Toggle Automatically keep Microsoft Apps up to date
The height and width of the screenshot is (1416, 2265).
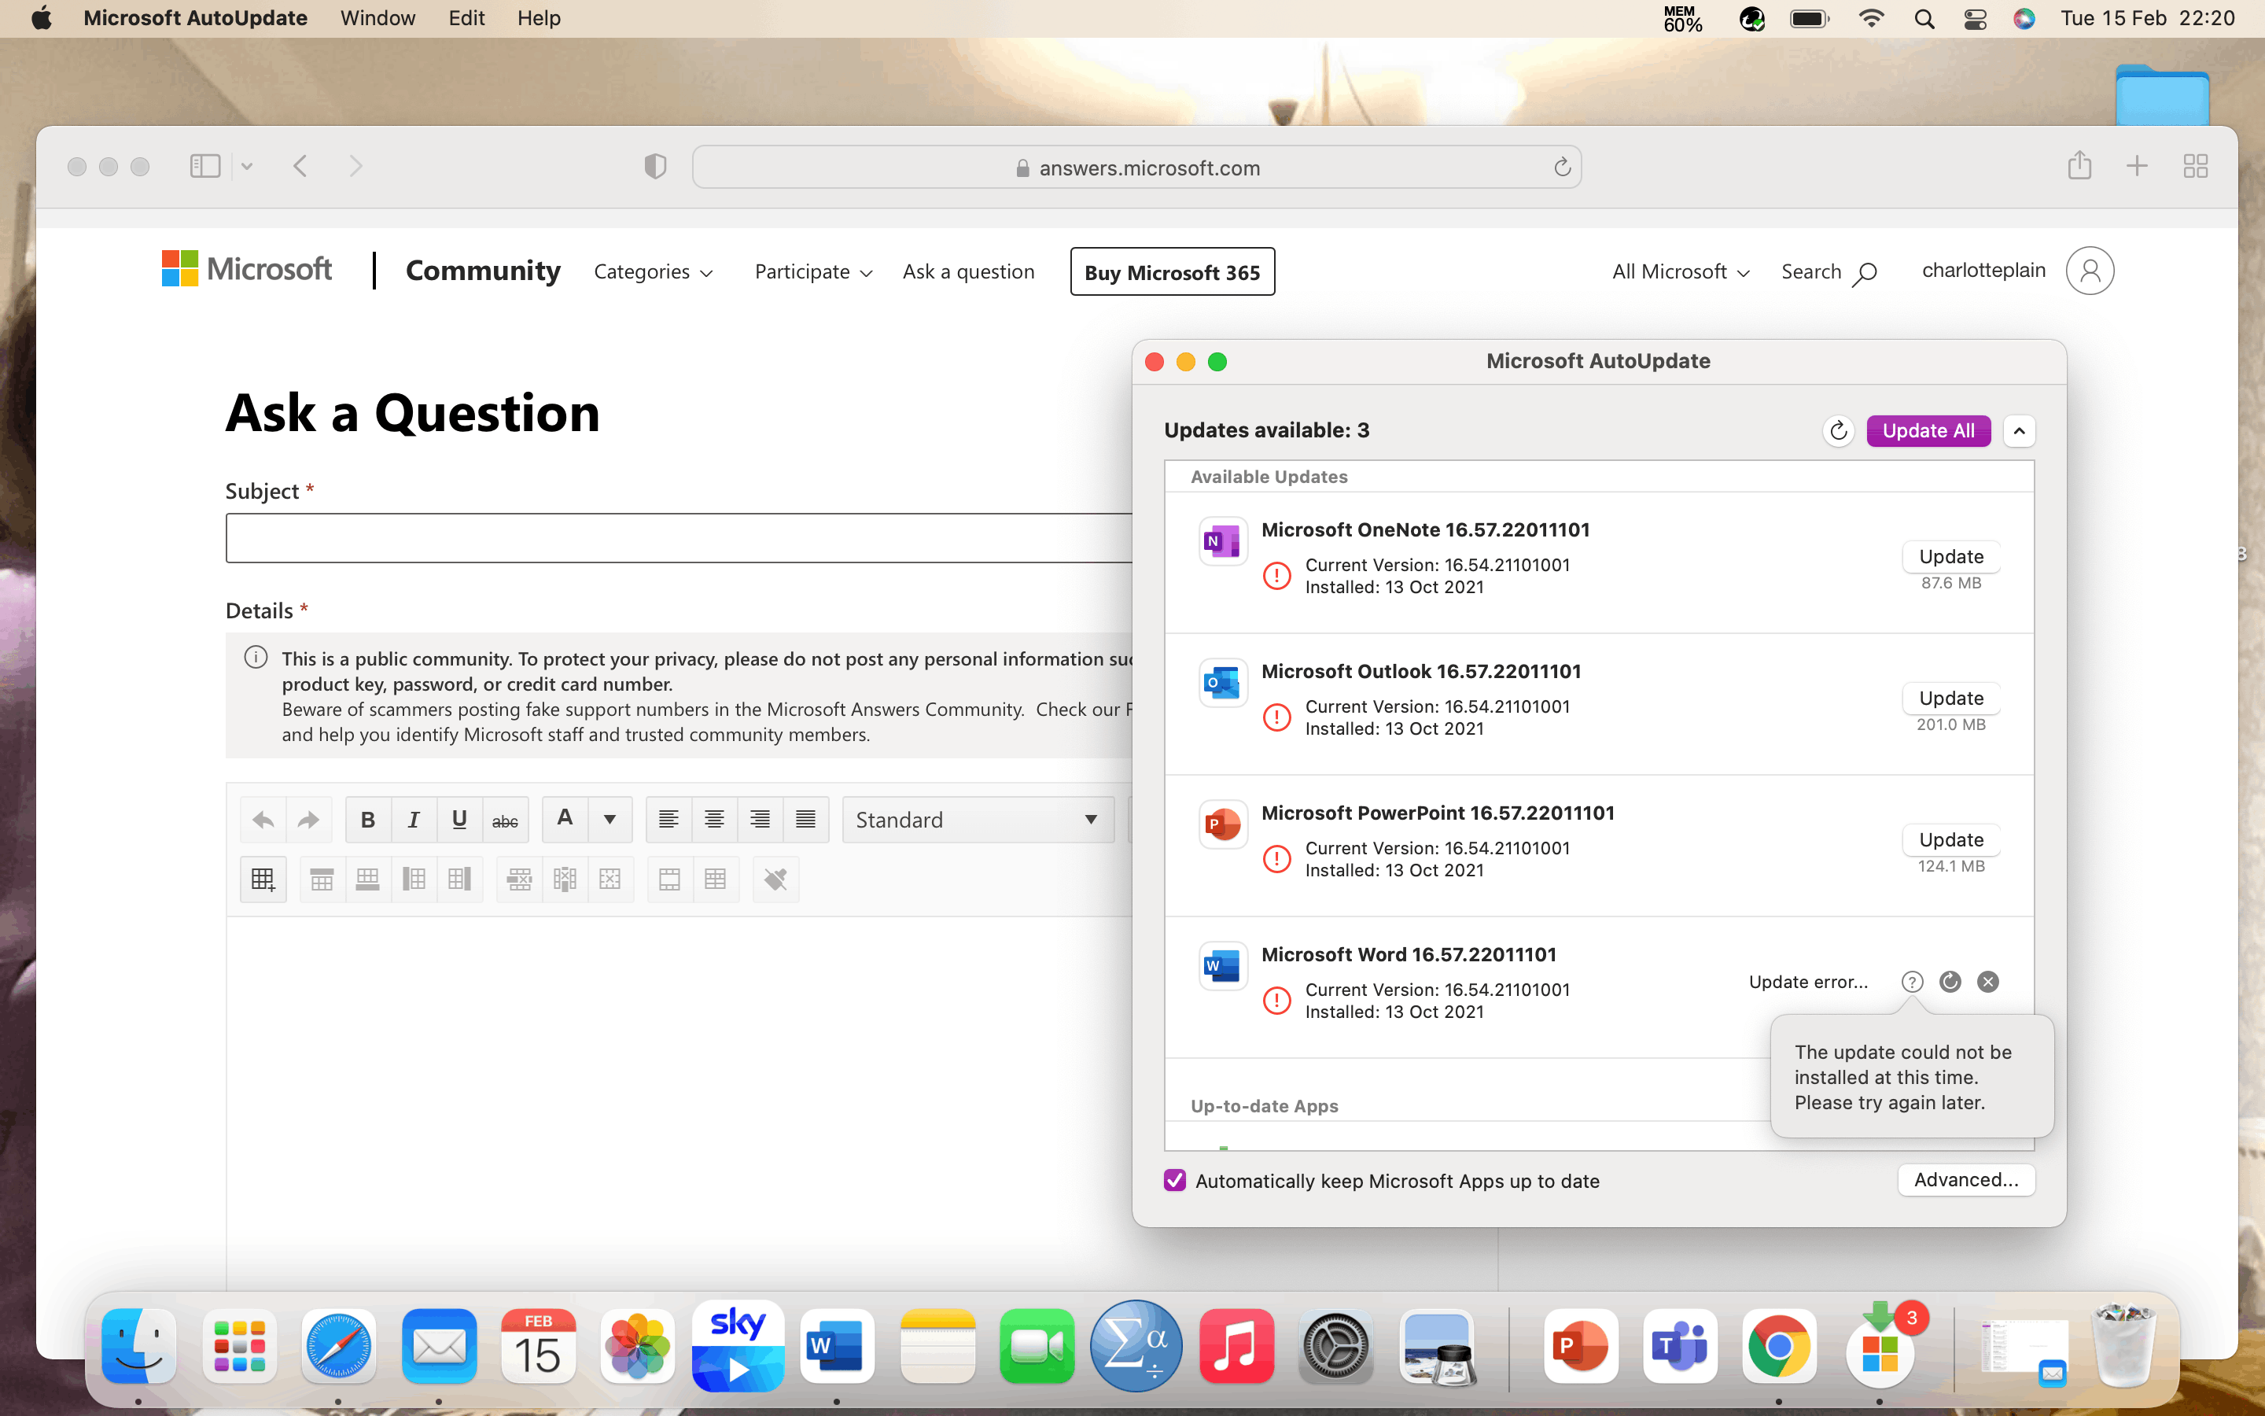[1175, 1180]
